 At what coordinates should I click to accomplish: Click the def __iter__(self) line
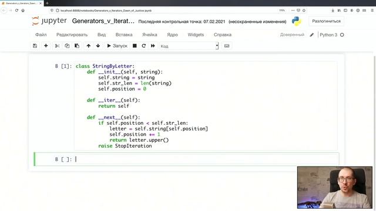[113, 100]
